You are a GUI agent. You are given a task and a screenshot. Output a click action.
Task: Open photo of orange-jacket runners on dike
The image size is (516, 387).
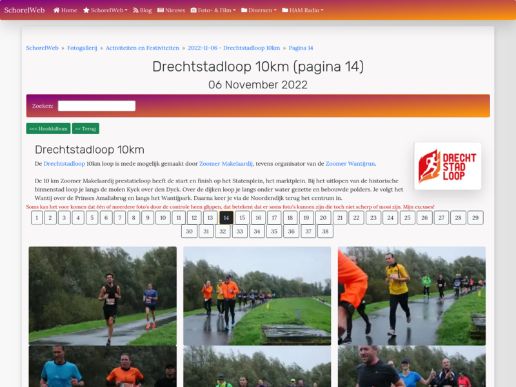(257, 296)
